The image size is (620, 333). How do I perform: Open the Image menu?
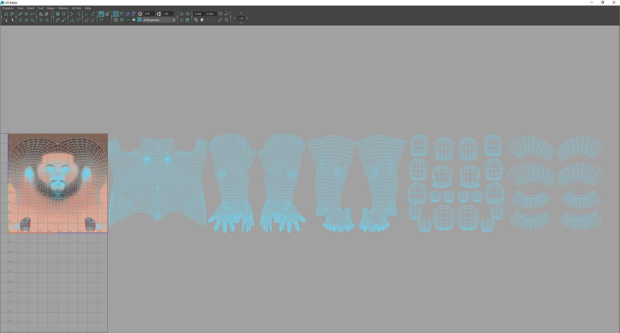point(51,8)
